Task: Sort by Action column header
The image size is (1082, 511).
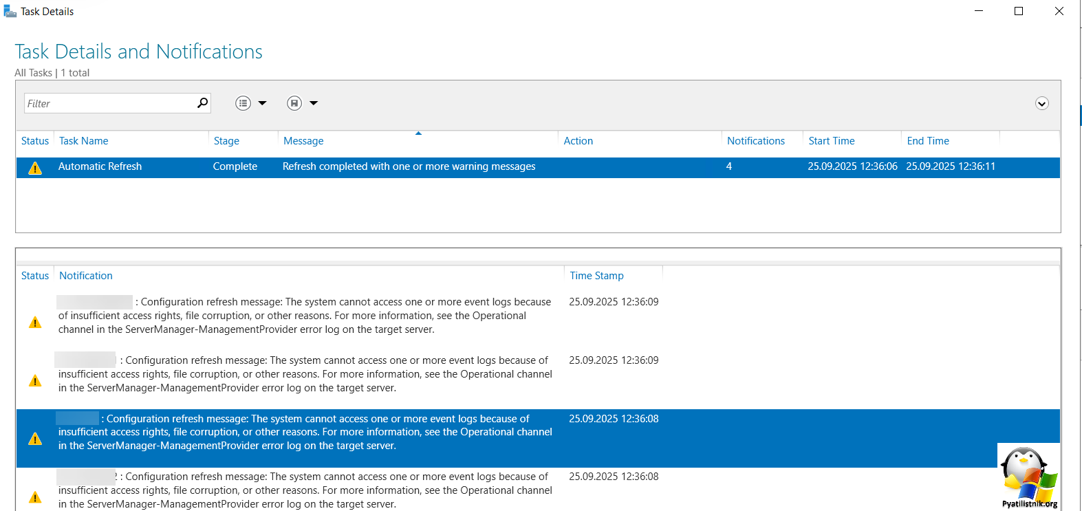Action: (578, 140)
